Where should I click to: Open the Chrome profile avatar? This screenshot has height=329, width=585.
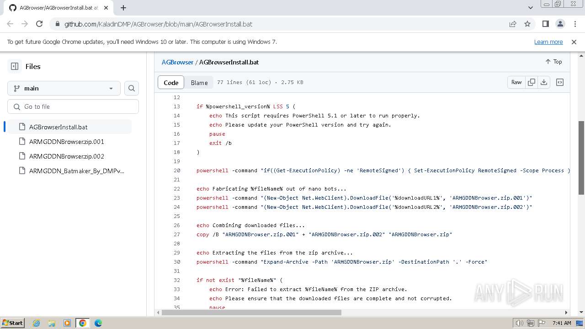[560, 24]
